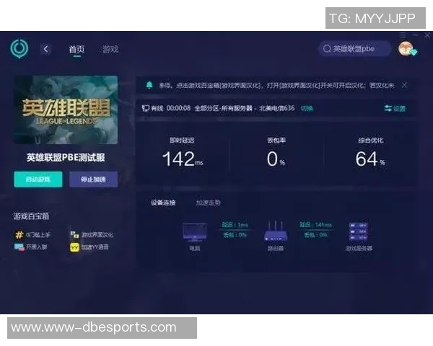Launch game with 启动游戏 button
This screenshot has height=346, width=433.
click(38, 179)
